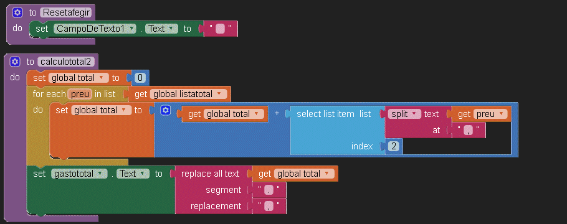Open the gear icon on the addition block
This screenshot has height=224, width=567.
click(165, 110)
